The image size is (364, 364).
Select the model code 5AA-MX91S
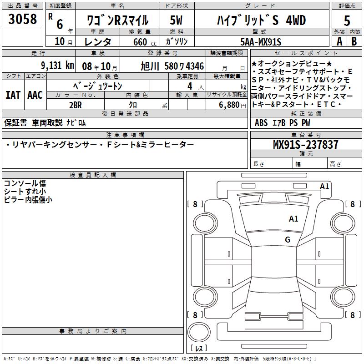pos(261,42)
